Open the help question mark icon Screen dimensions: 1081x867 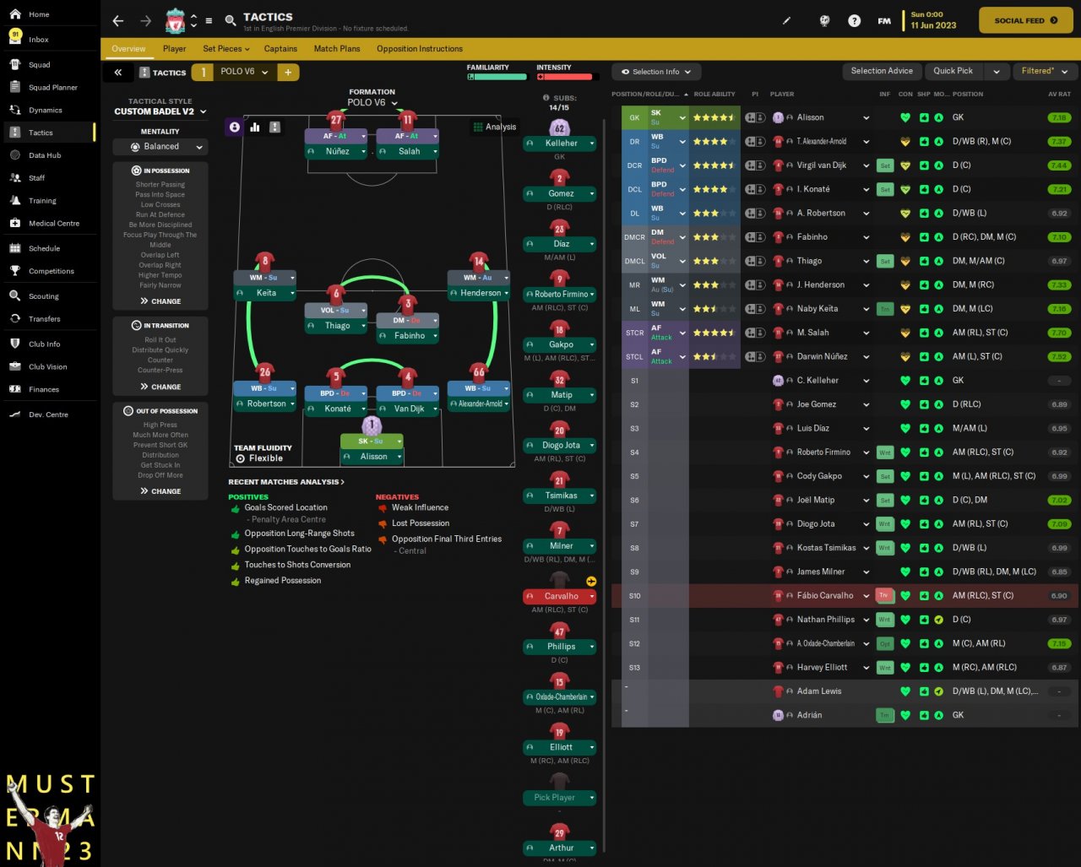tap(854, 21)
